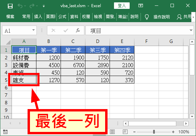Click the zoom slider handle
The image size is (196, 136).
click(154, 132)
